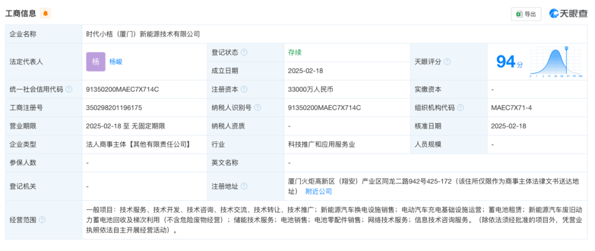The height and width of the screenshot is (251, 595).
Task: Click the 企业类型 label cell
Action: click(x=44, y=145)
